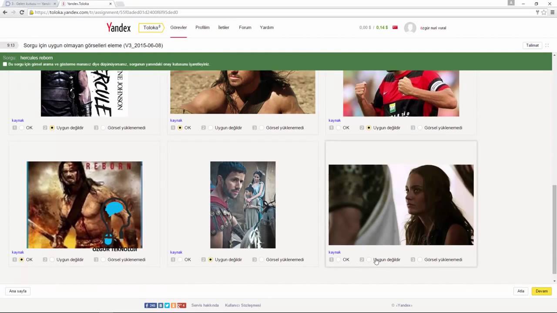Select OK for the Reborn poster image
The width and height of the screenshot is (557, 313).
21,260
